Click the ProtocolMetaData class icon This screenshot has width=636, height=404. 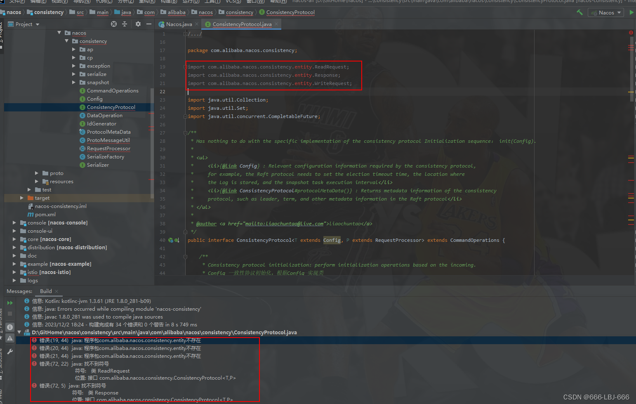tap(82, 132)
